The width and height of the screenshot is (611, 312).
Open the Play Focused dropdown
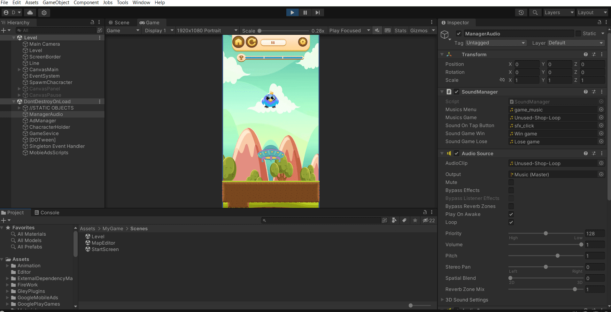pyautogui.click(x=350, y=31)
